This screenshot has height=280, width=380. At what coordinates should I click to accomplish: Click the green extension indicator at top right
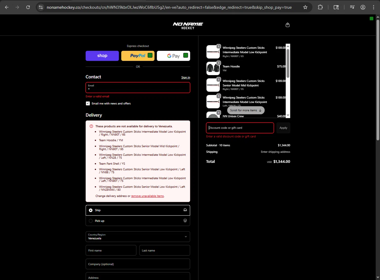pos(371,18)
